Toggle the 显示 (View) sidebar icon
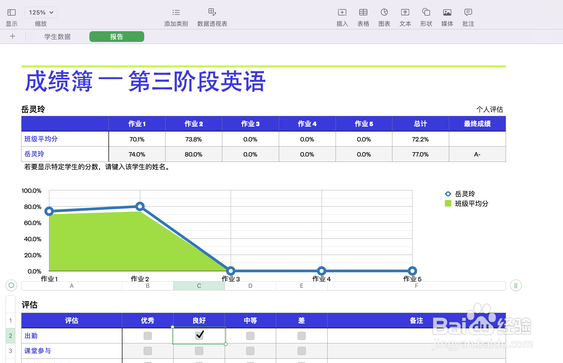The width and height of the screenshot is (563, 363). (x=11, y=12)
